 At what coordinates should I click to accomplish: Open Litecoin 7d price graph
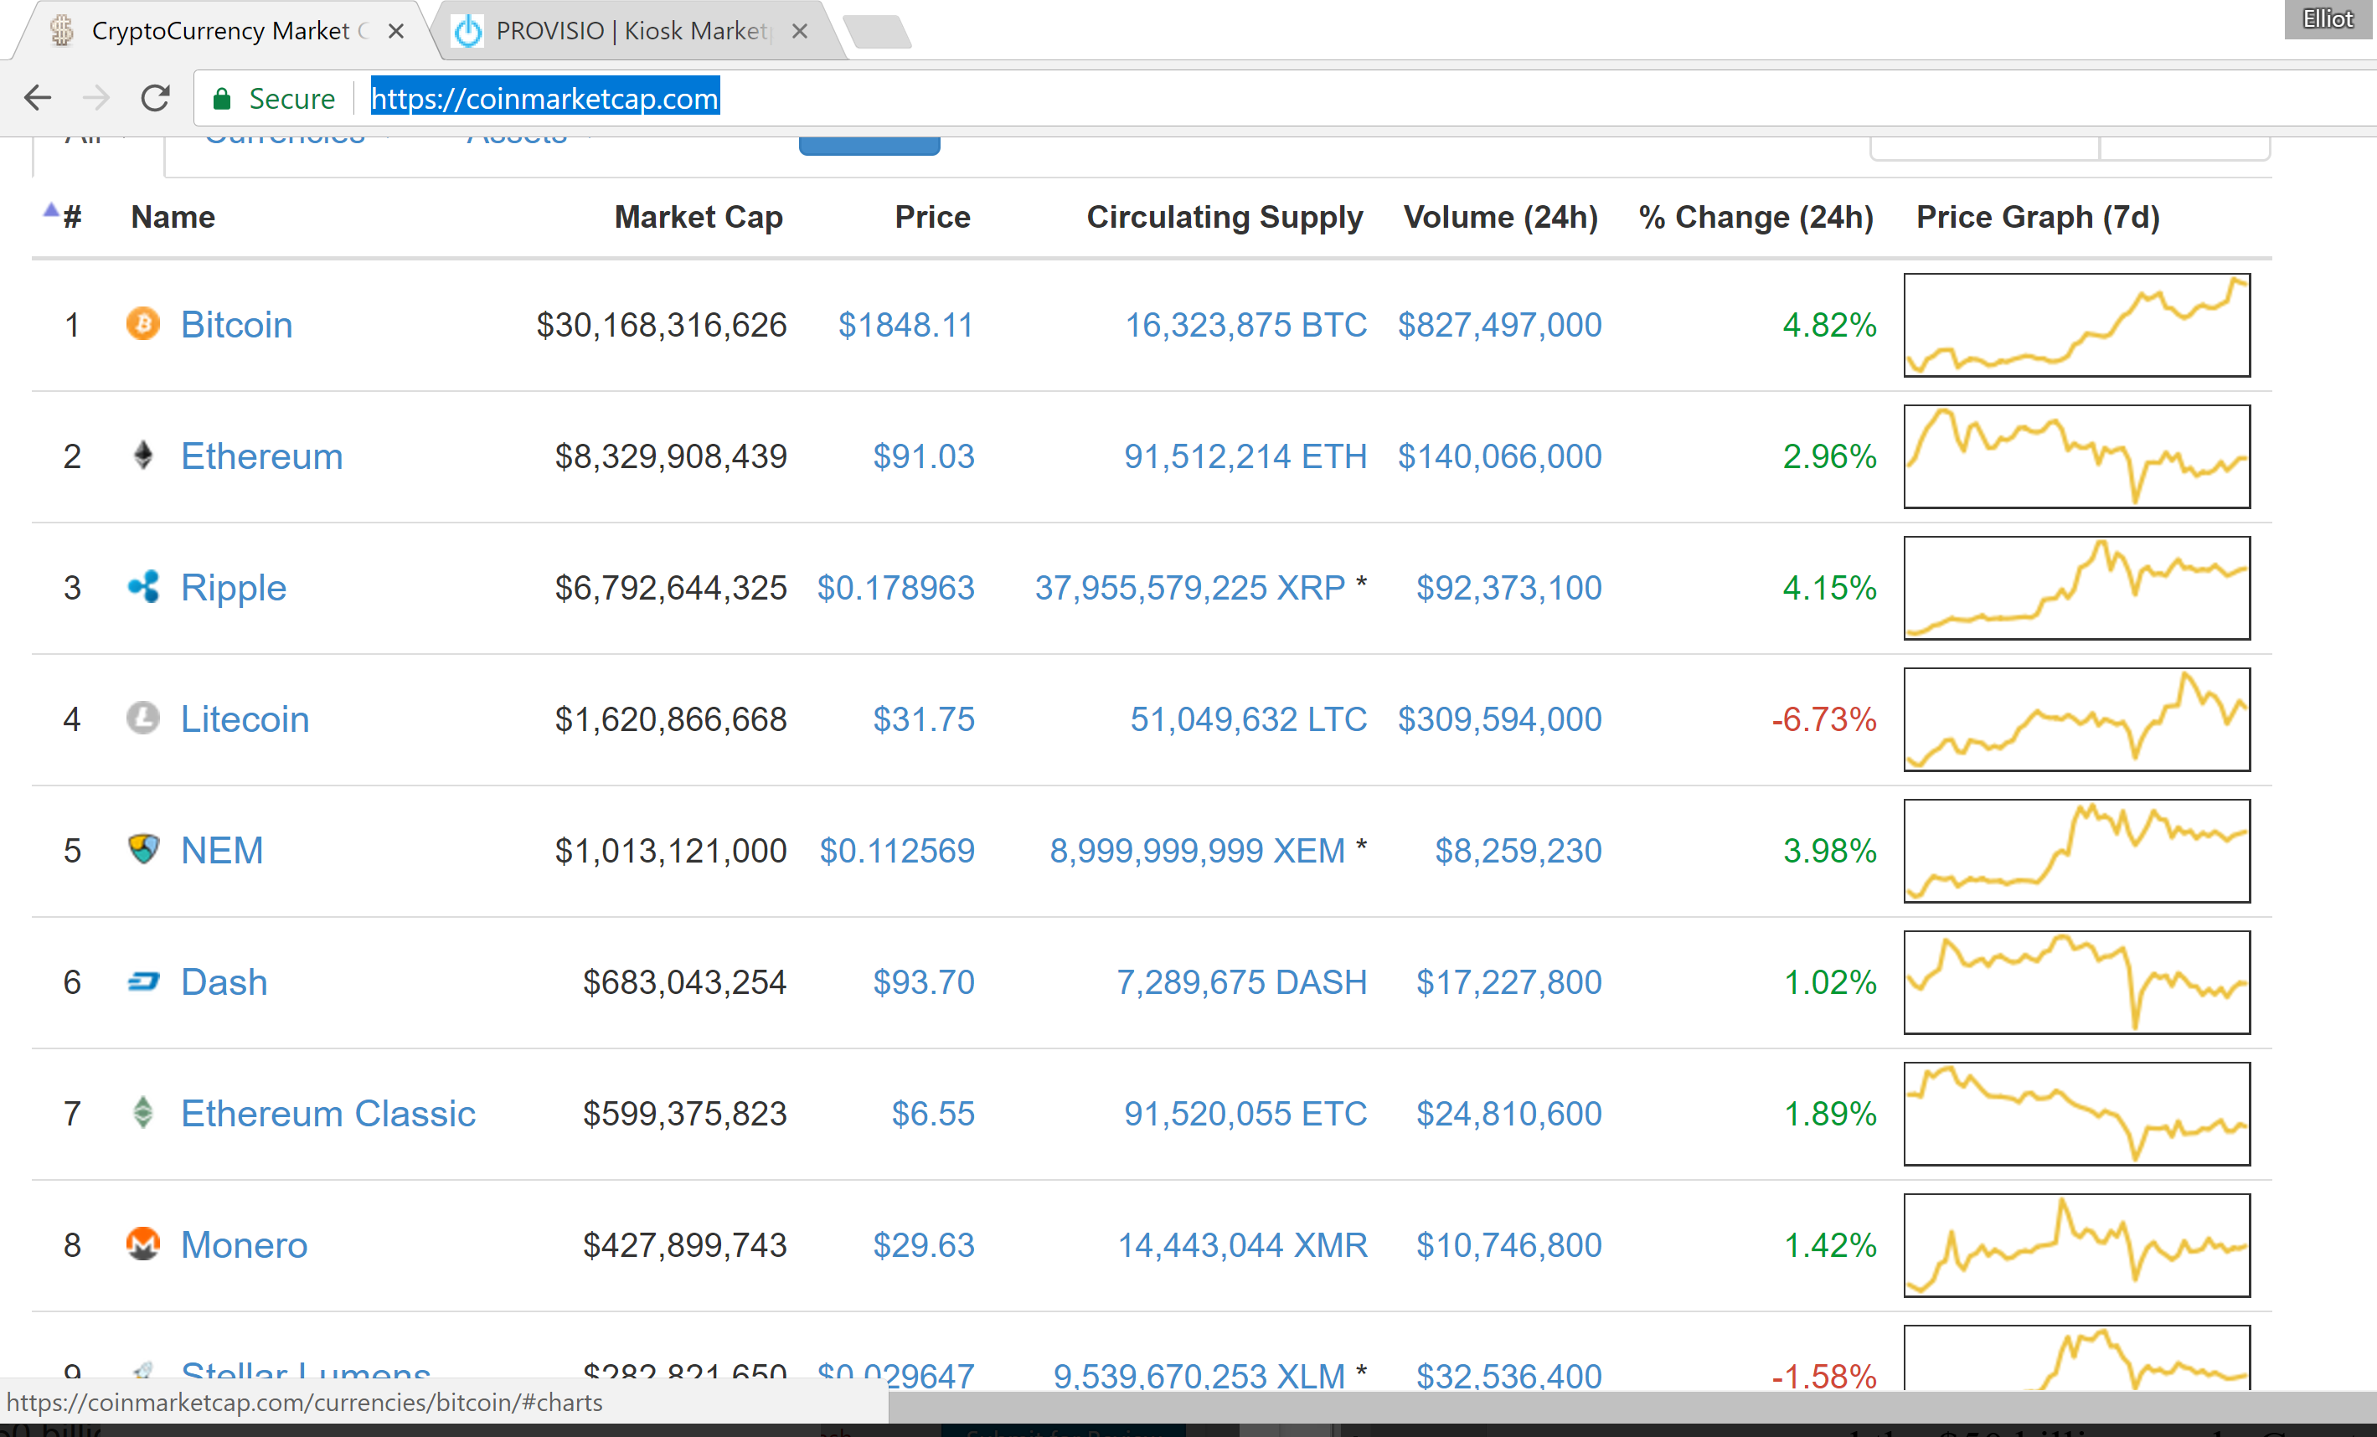click(2076, 718)
